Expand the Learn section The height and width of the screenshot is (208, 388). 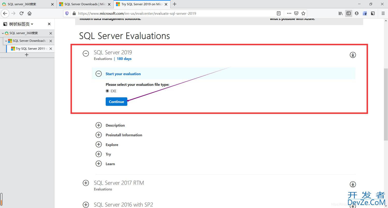[x=99, y=164]
